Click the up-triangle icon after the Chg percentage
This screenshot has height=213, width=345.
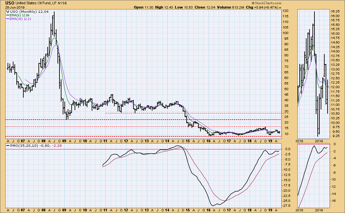click(280, 8)
